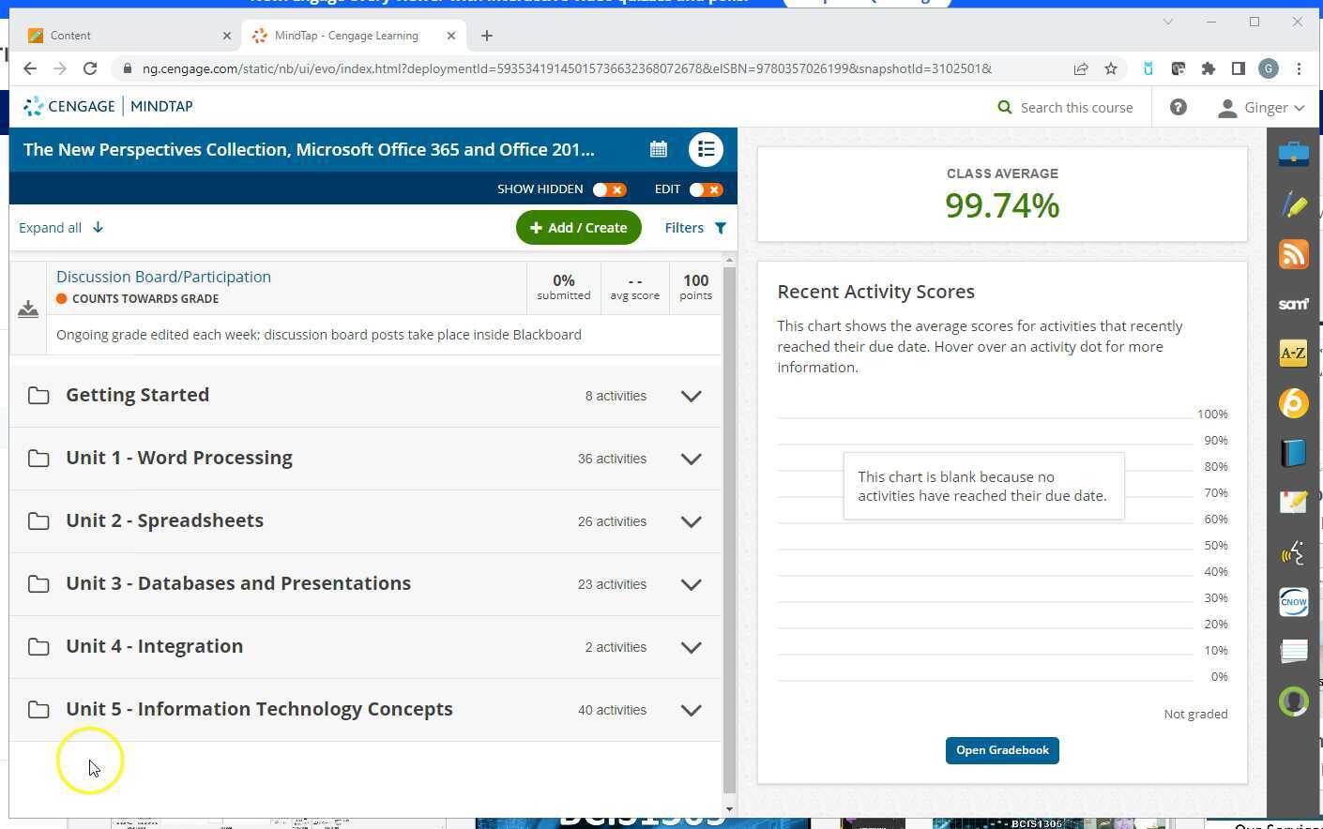Image resolution: width=1323 pixels, height=829 pixels.
Task: Click the Open Gradebook button
Action: 1002,750
